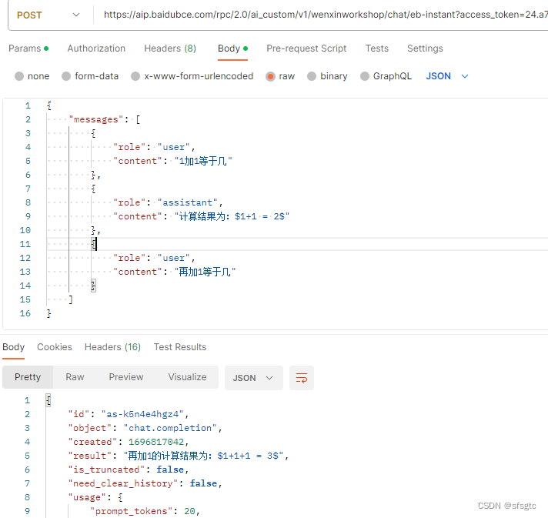
Task: Click the "prompt_tokens" key
Action: (x=131, y=511)
